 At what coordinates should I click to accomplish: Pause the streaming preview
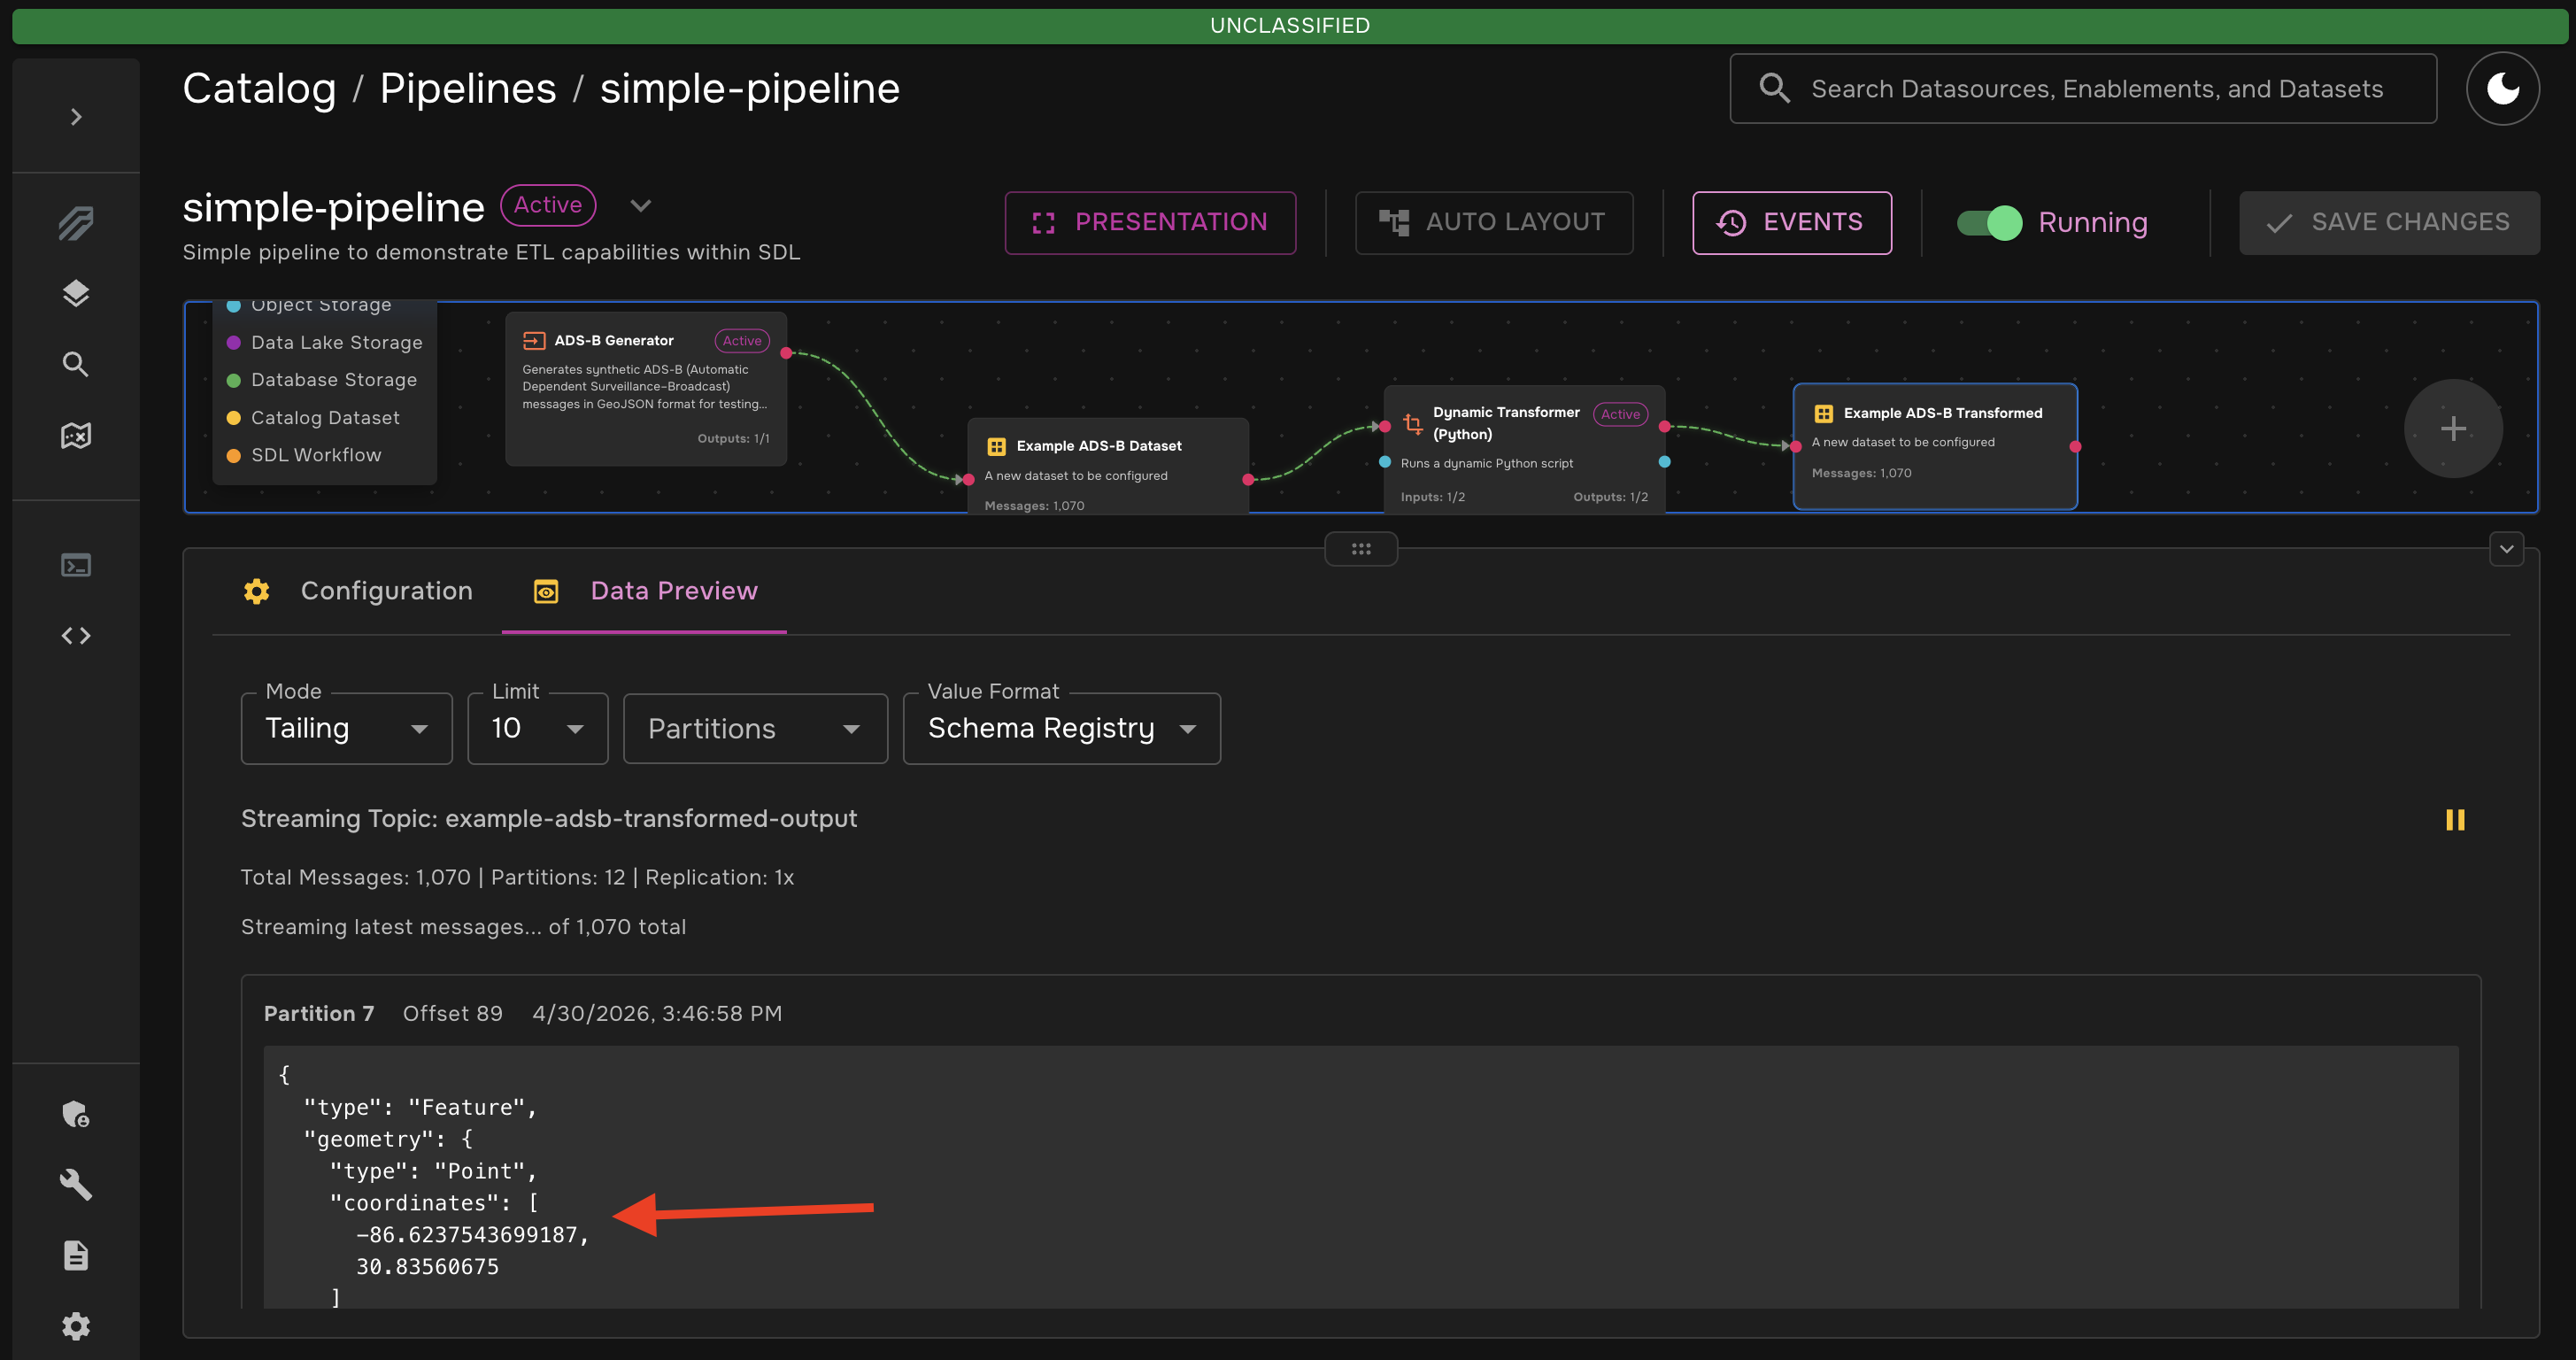[x=2455, y=820]
